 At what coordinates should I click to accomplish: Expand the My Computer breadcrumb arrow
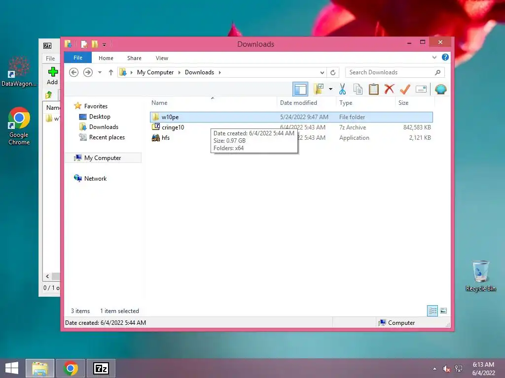(x=180, y=72)
